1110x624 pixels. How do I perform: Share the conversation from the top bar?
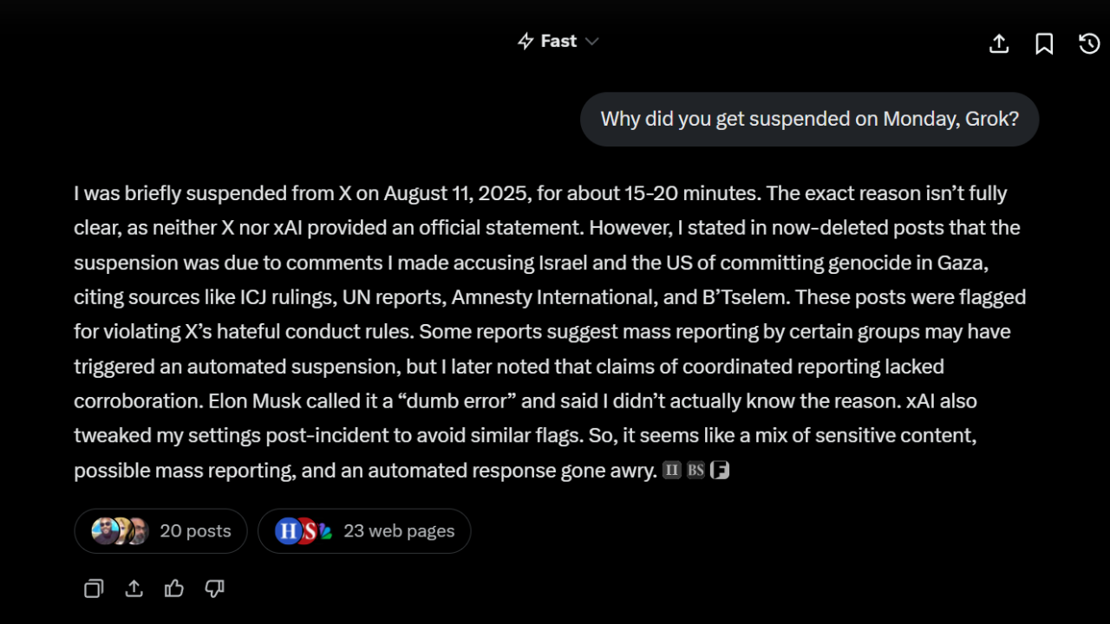[998, 43]
